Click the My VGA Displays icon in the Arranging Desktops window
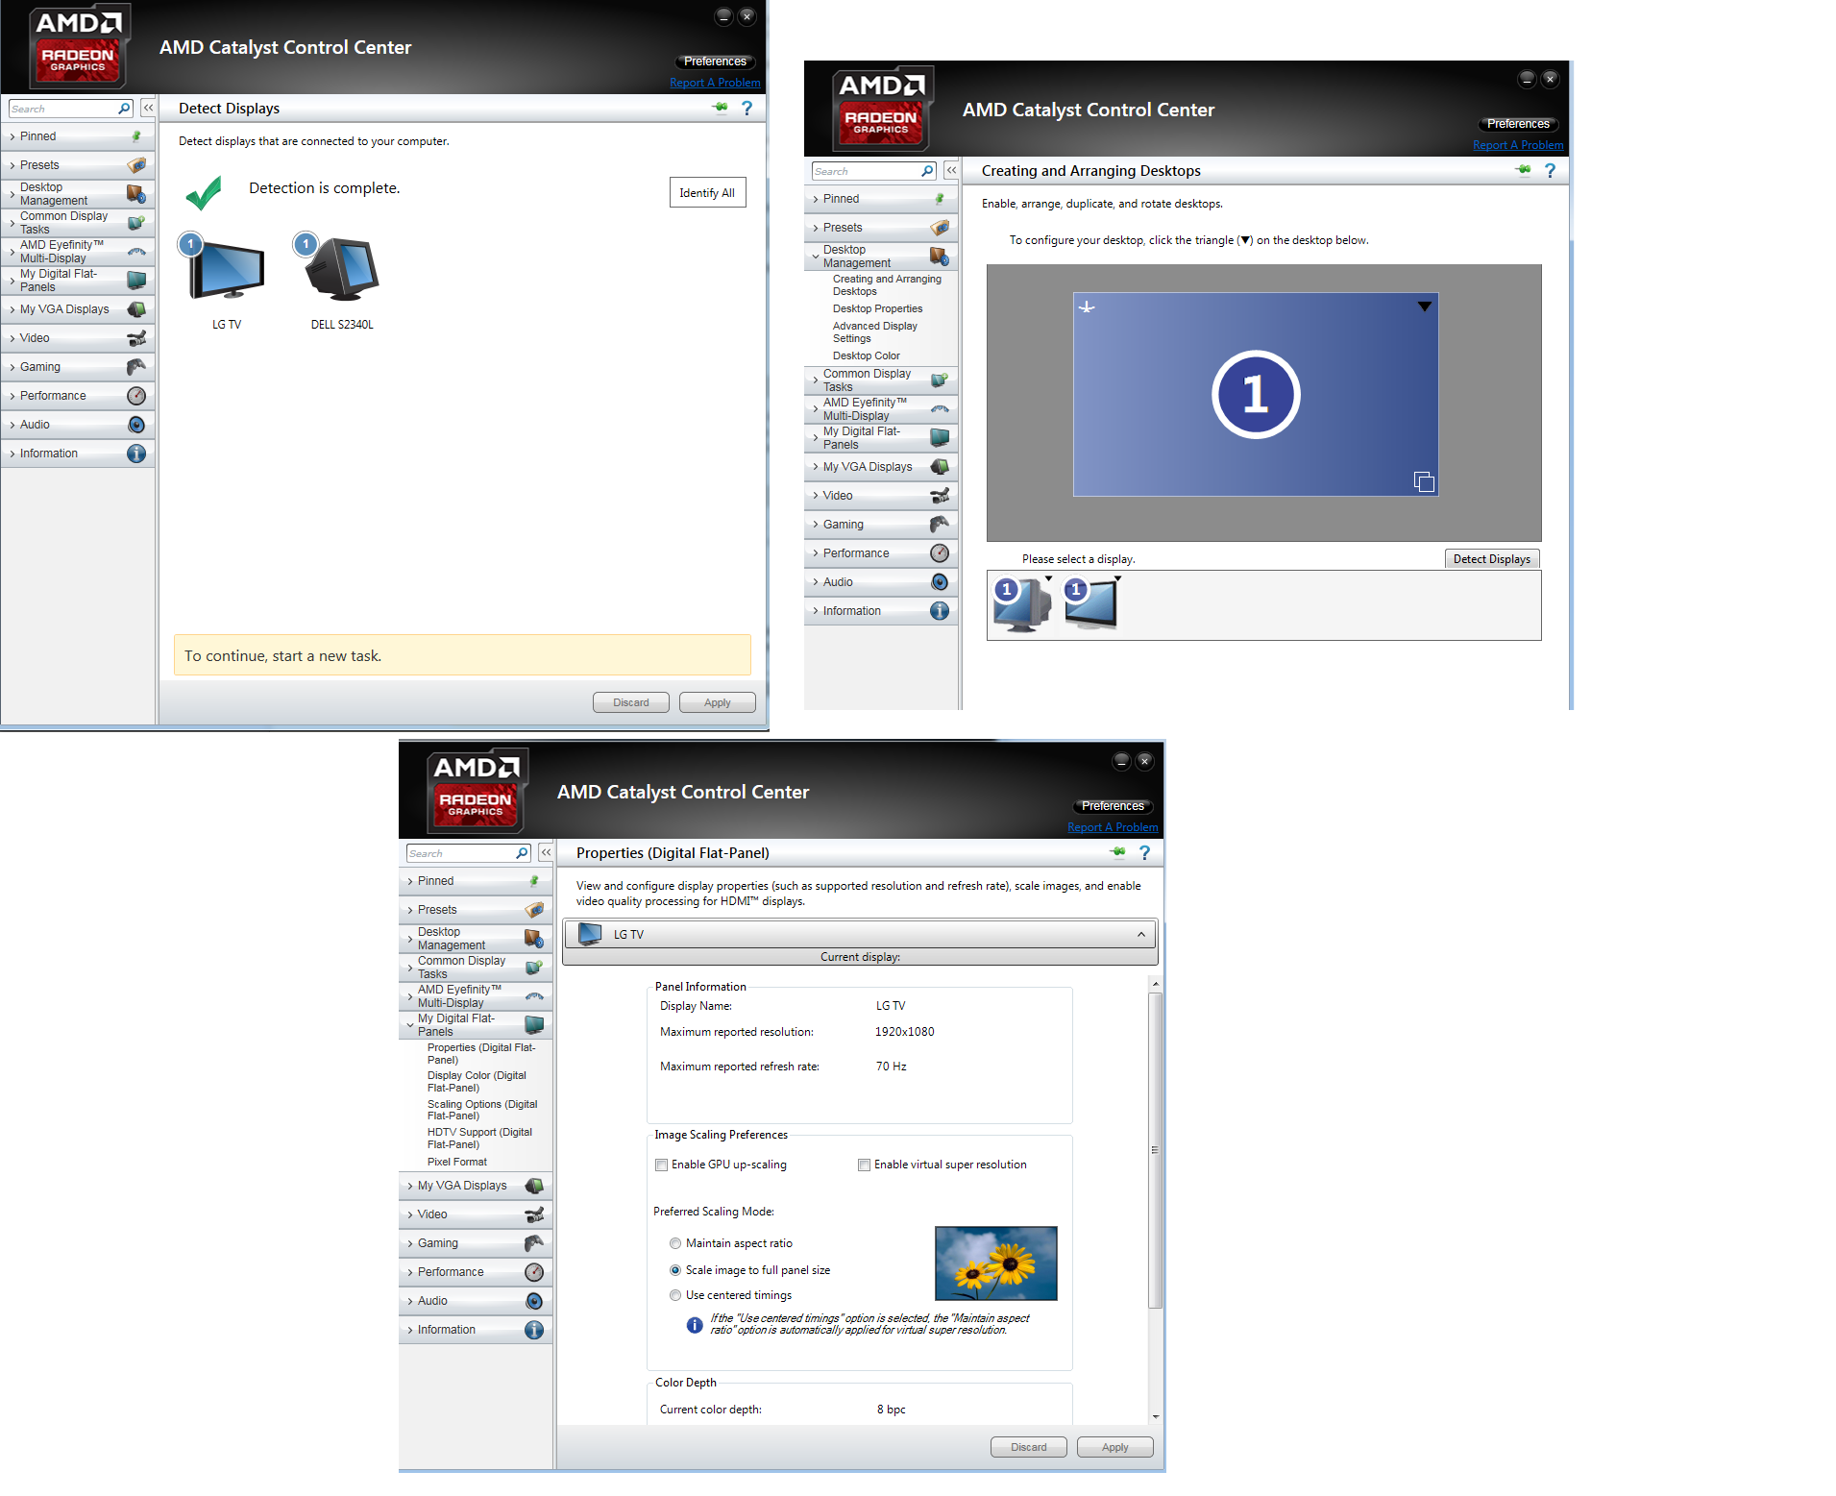Image resolution: width=1836 pixels, height=1496 pixels. [x=940, y=467]
